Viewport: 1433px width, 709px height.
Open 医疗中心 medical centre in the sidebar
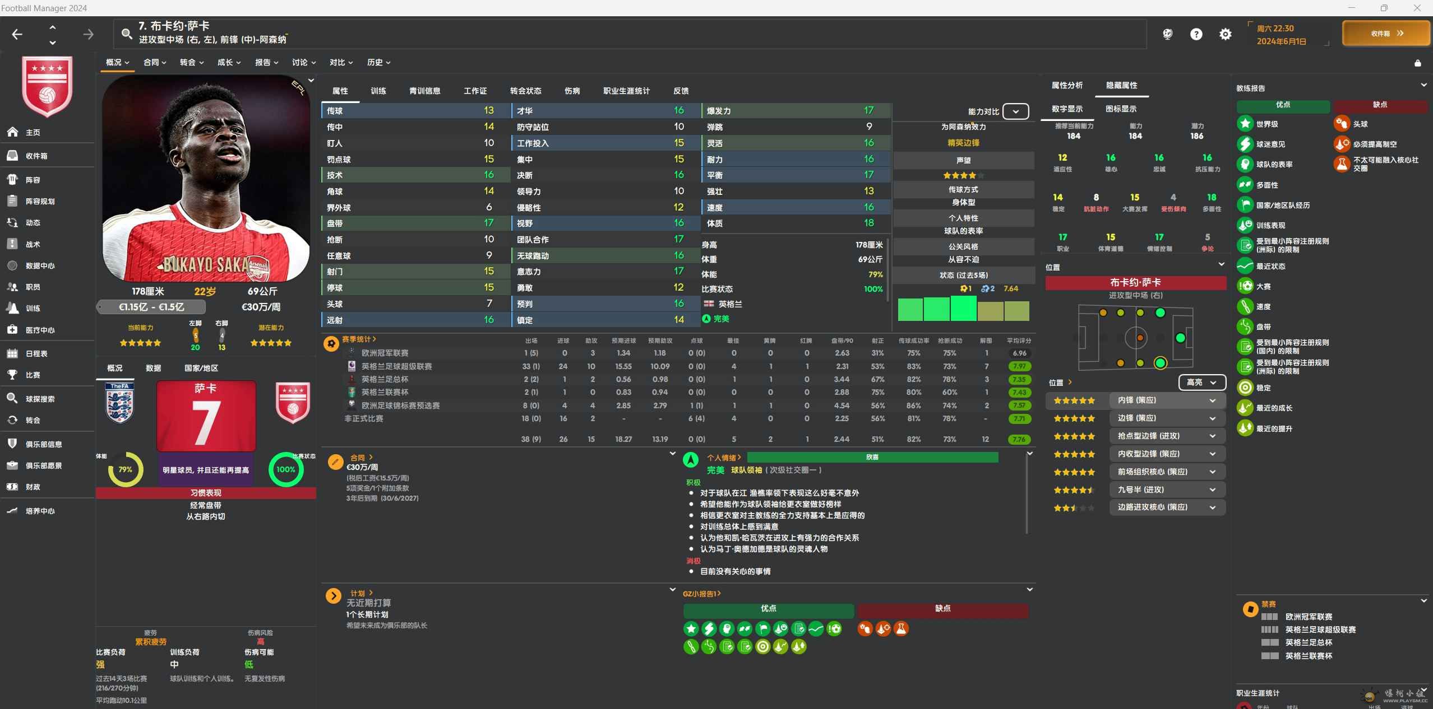[39, 330]
